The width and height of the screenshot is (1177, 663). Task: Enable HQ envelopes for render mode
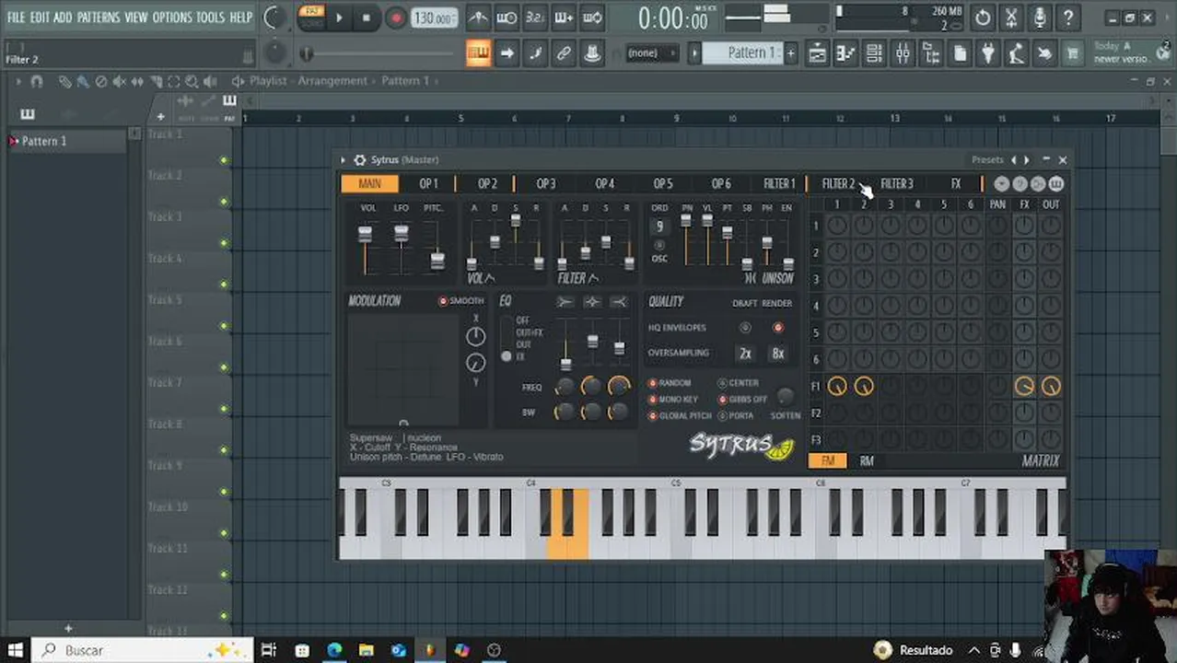coord(778,328)
